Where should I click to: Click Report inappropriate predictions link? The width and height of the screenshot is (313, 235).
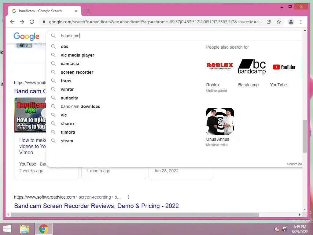coord(294,164)
